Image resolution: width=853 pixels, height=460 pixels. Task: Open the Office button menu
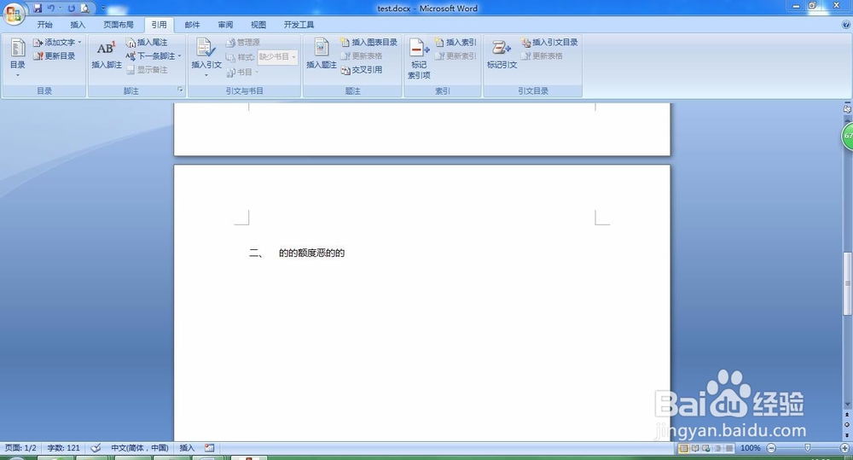[13, 13]
